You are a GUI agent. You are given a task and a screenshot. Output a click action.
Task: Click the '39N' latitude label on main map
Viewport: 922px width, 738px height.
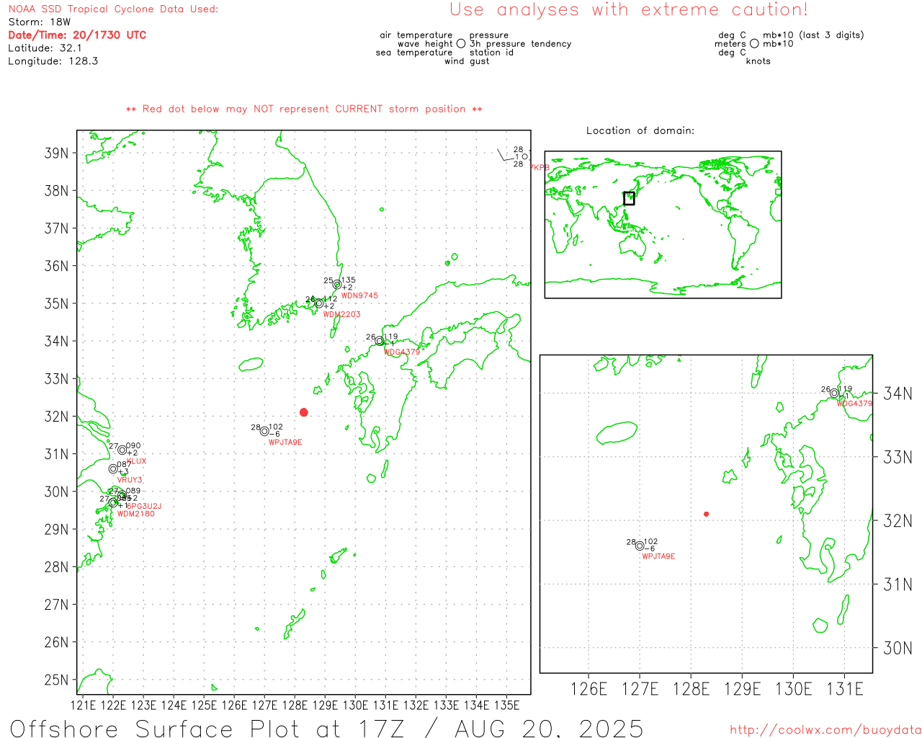(x=56, y=154)
